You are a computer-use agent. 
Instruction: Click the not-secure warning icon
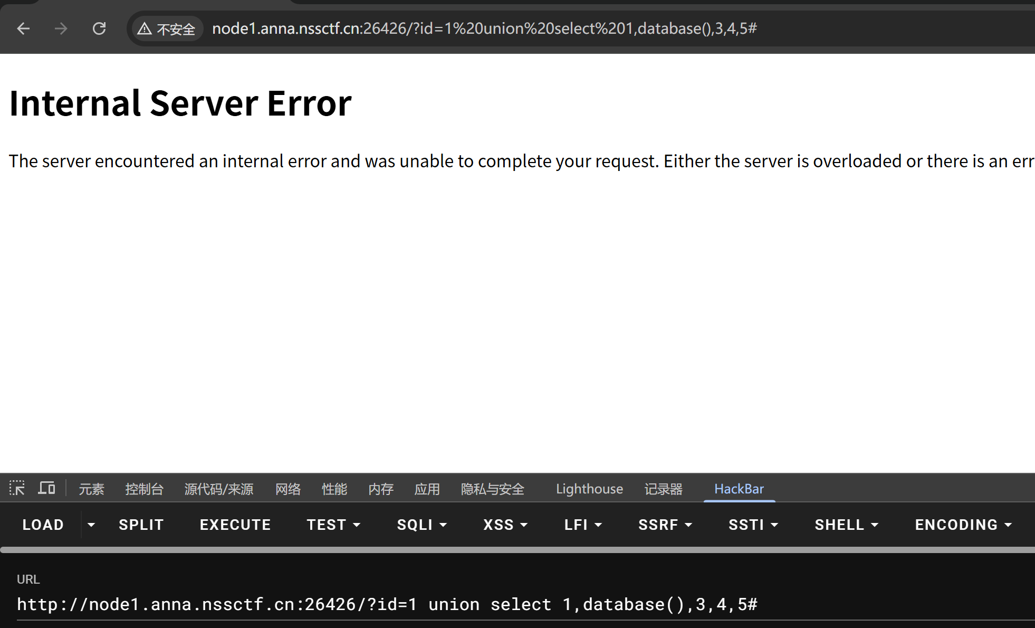coord(145,28)
